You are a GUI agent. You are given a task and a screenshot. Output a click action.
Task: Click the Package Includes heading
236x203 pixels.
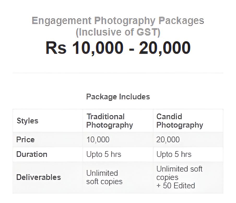pyautogui.click(x=118, y=97)
